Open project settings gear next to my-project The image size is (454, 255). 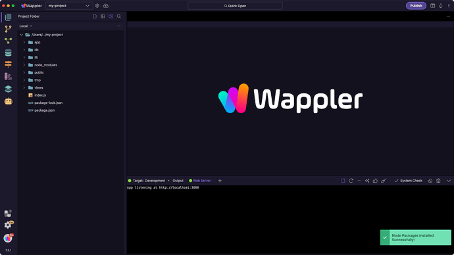(x=97, y=6)
